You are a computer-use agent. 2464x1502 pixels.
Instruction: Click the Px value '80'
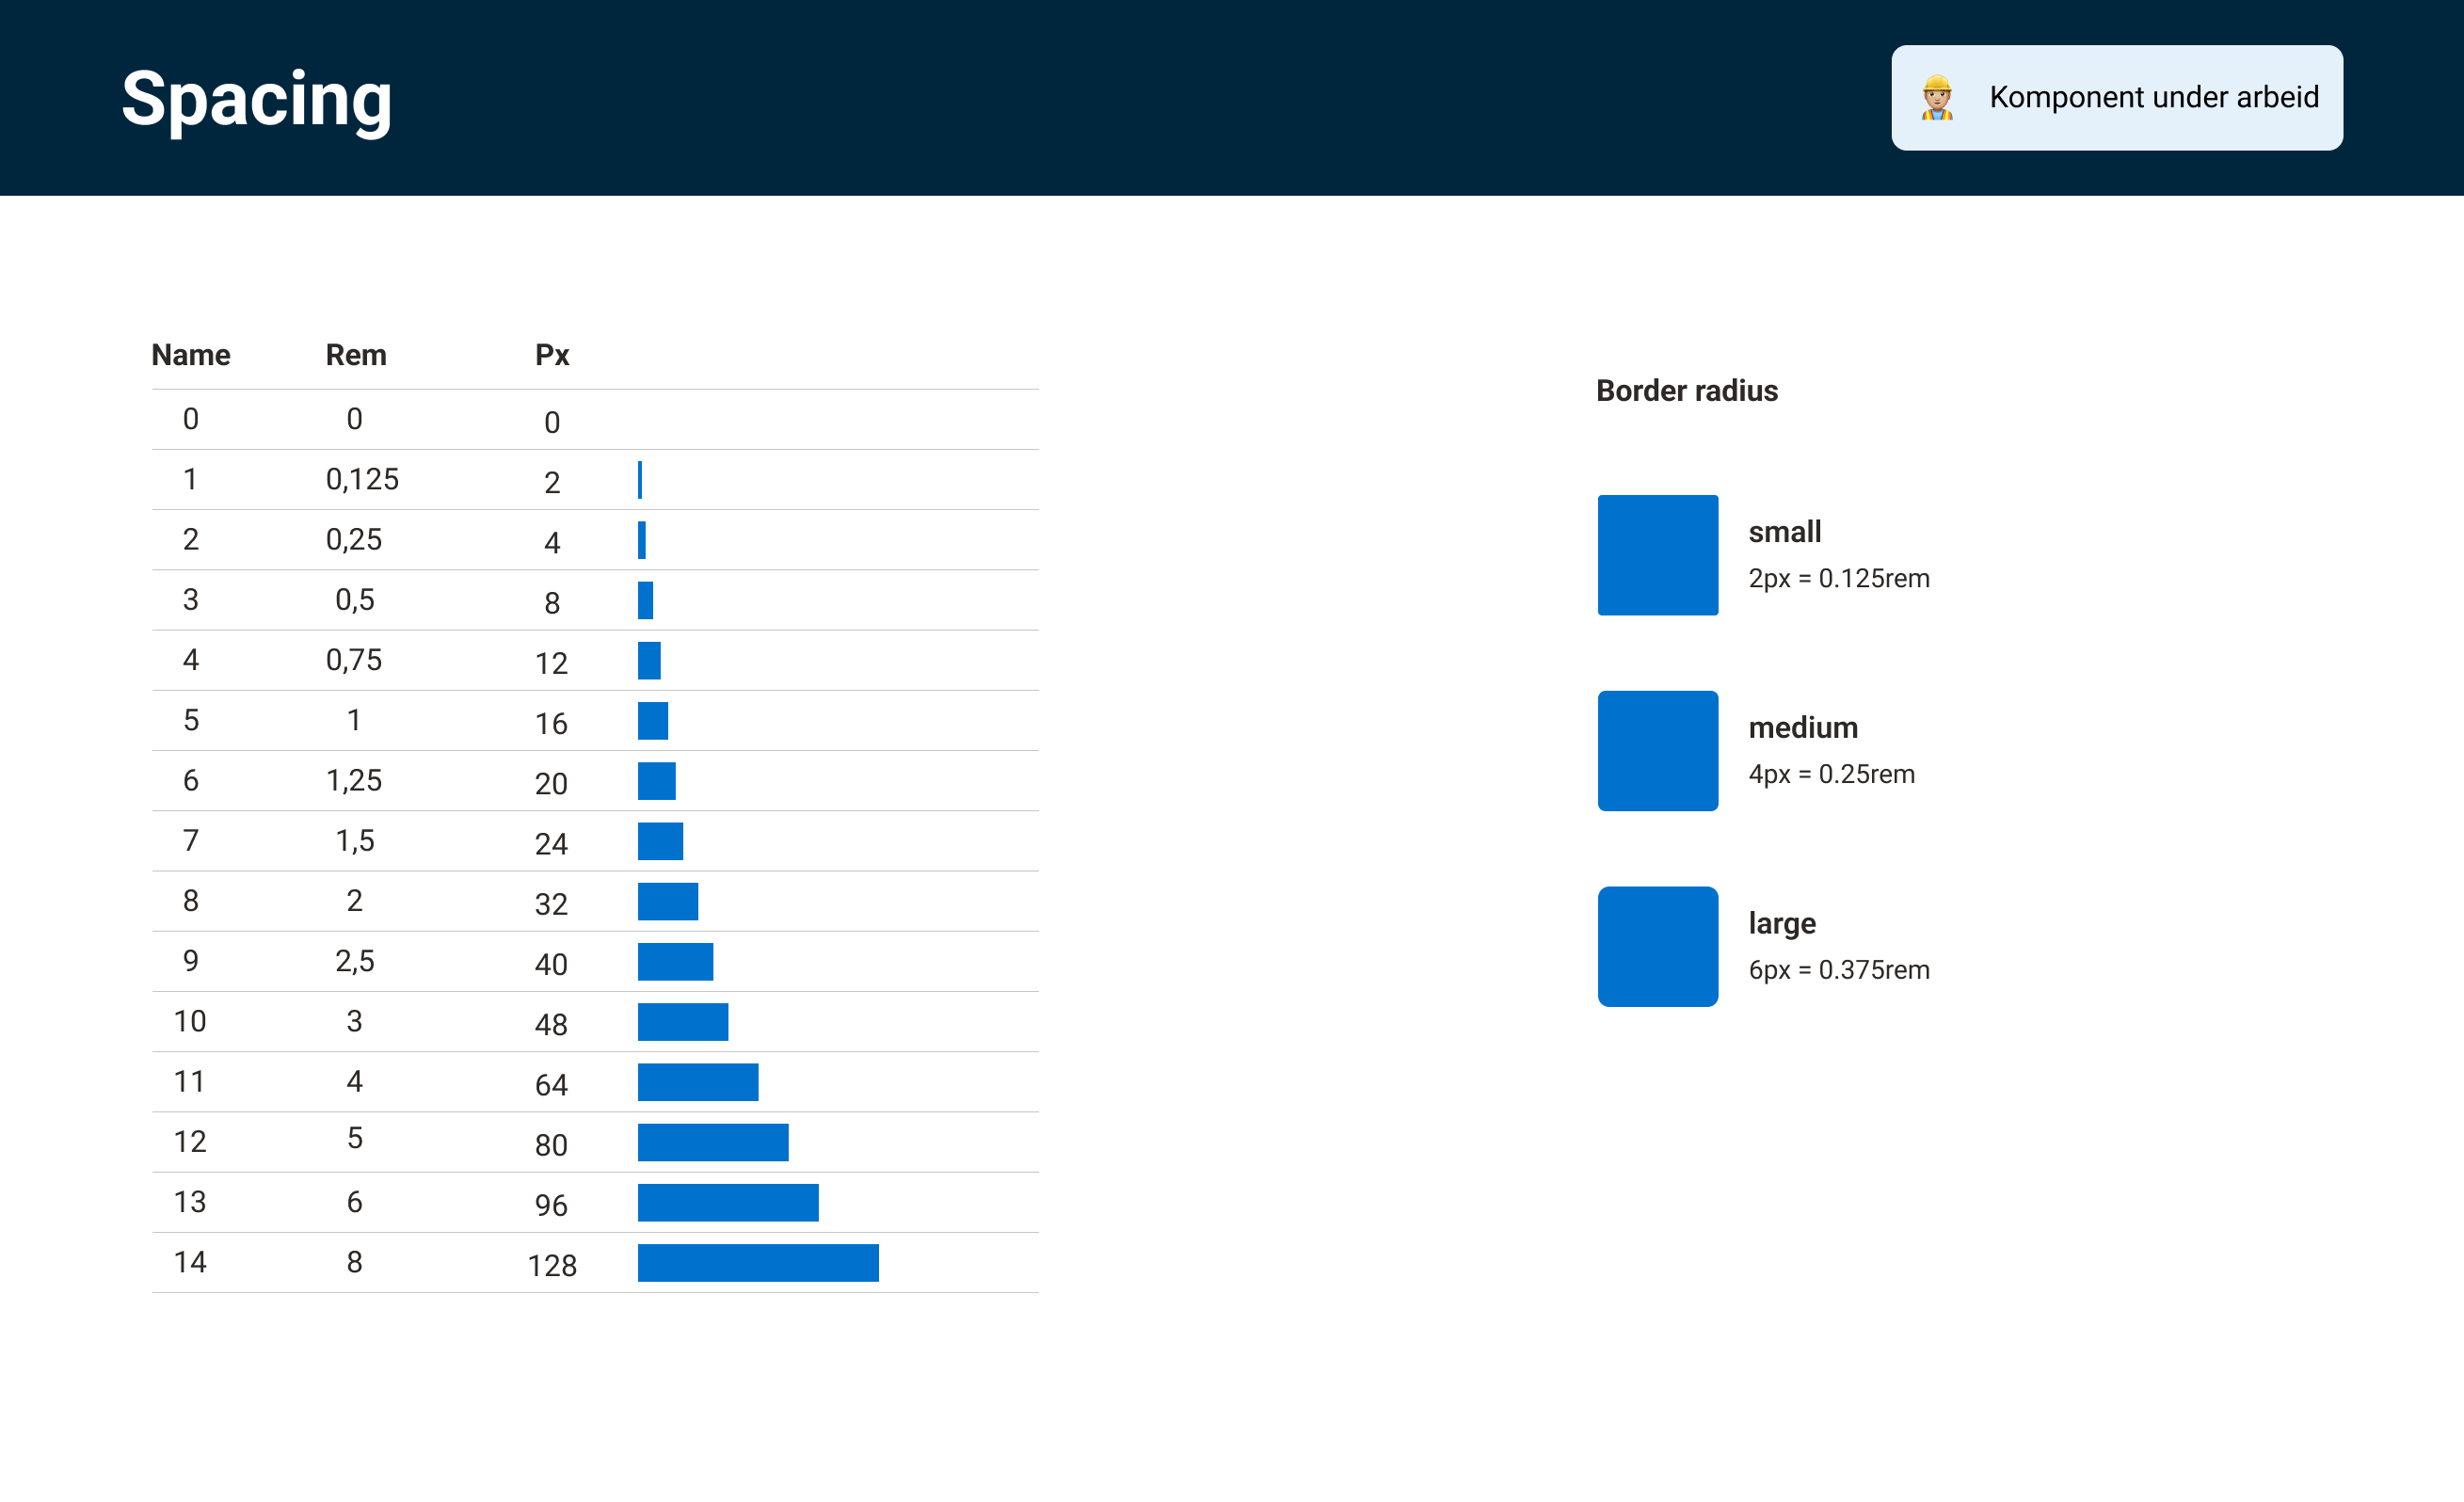click(551, 1145)
